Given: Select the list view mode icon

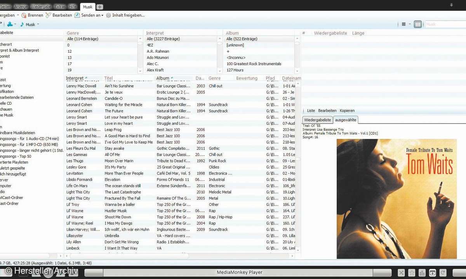Looking at the screenshot, I should point(404,24).
